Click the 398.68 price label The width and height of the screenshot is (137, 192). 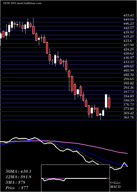(x=129, y=79)
